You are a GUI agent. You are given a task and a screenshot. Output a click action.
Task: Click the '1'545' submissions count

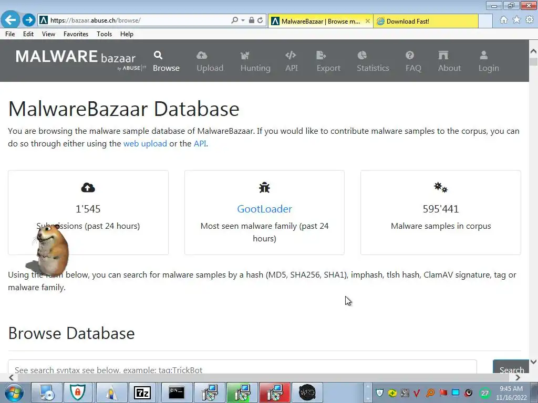coord(88,209)
